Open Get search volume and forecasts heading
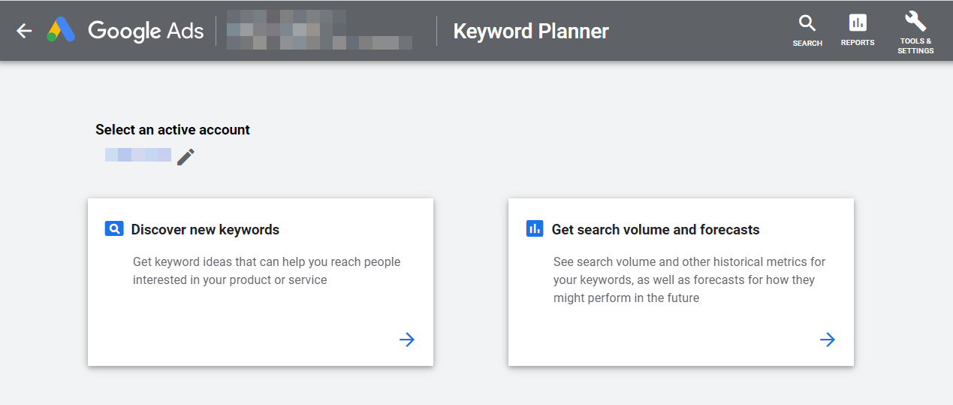Screen dimensions: 953x405 (656, 230)
